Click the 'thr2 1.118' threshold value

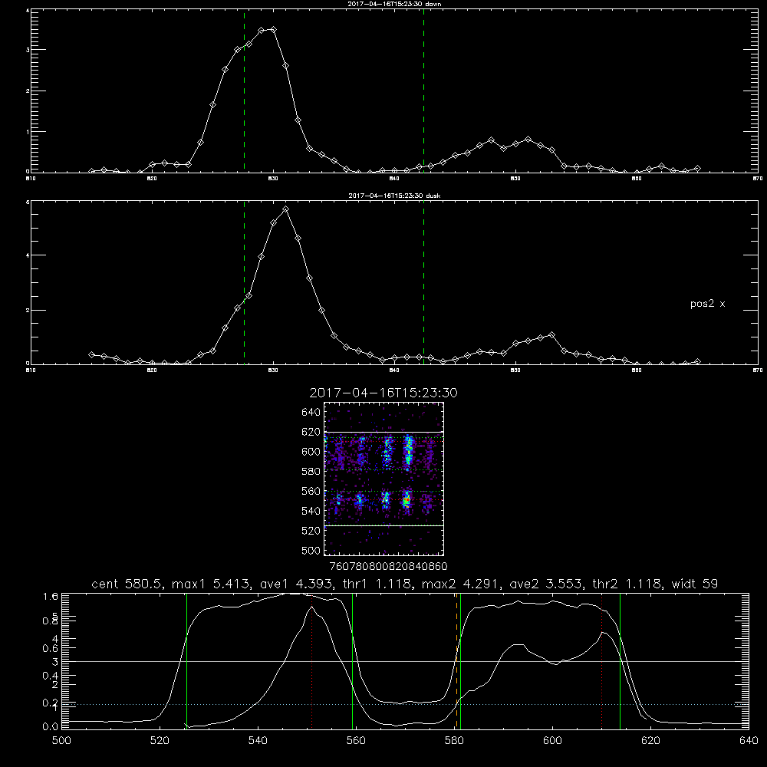point(627,584)
